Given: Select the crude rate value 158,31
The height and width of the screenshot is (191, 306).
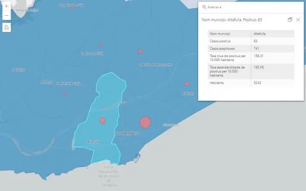Looking at the screenshot, I should (259, 56).
